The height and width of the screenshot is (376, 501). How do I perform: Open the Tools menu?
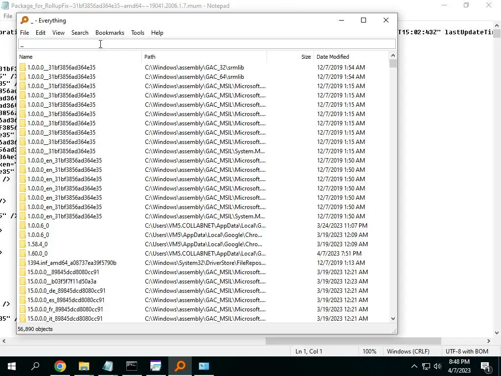point(137,33)
